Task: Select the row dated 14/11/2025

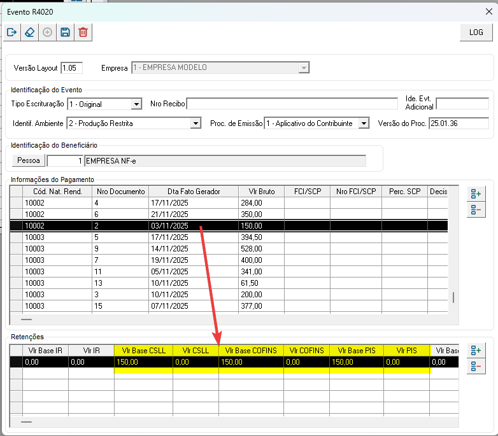Action: tap(229, 248)
